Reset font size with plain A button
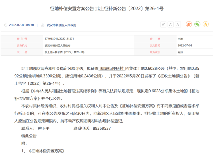This screenshot has height=157, width=216. 178,24
